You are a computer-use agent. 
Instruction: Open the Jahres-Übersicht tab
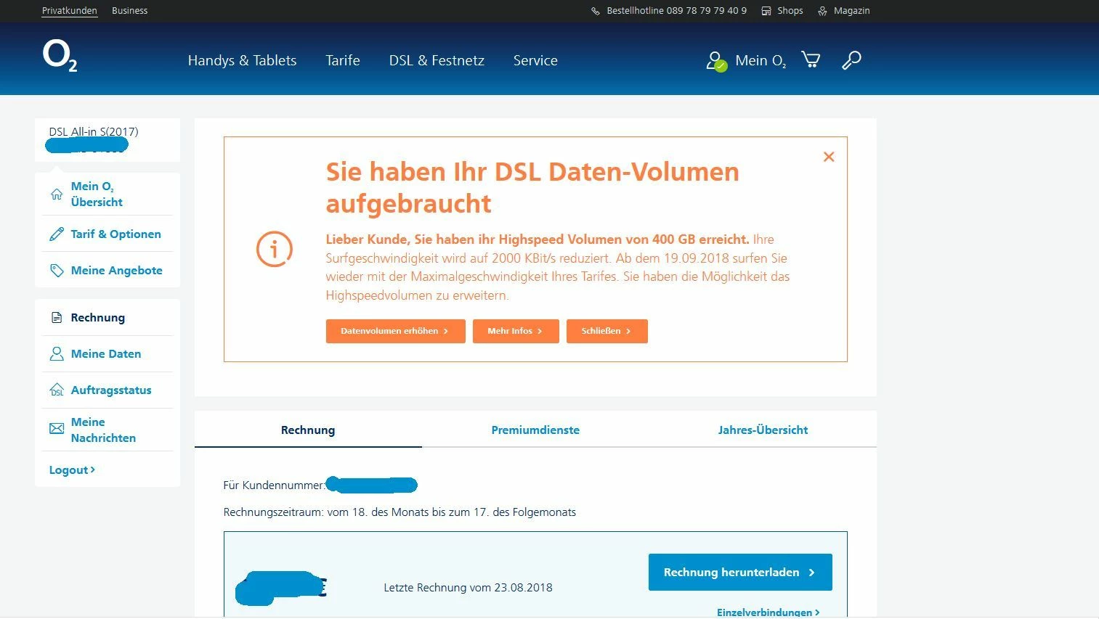pos(763,430)
